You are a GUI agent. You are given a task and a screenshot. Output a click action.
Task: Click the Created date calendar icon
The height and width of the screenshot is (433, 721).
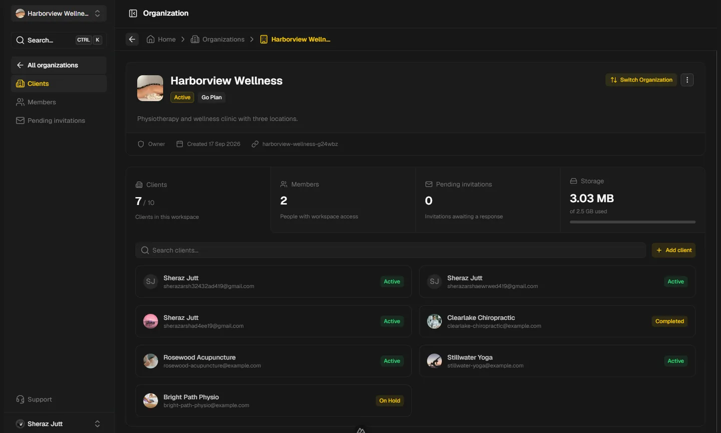point(180,144)
